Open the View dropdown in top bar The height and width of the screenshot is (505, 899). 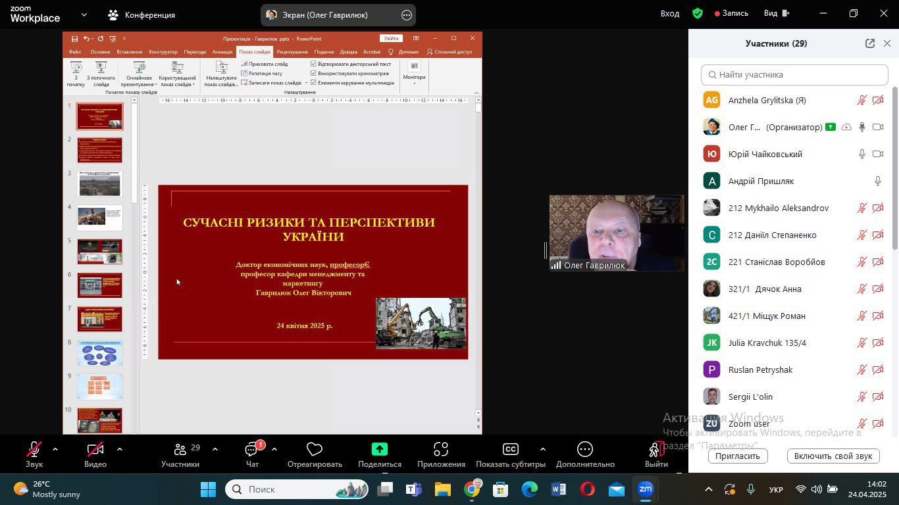tap(776, 14)
